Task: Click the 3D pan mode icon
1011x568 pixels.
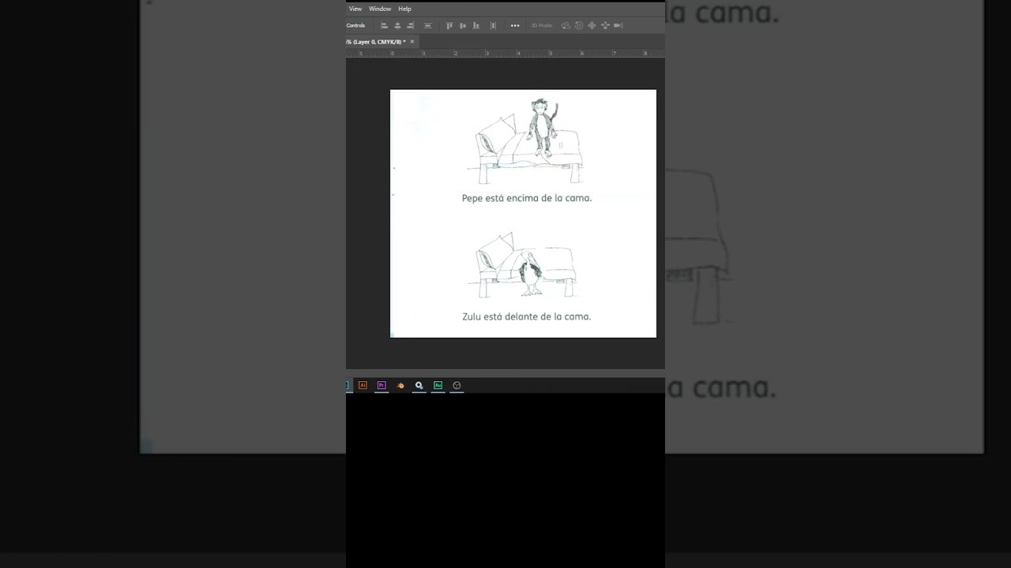Action: click(x=592, y=25)
